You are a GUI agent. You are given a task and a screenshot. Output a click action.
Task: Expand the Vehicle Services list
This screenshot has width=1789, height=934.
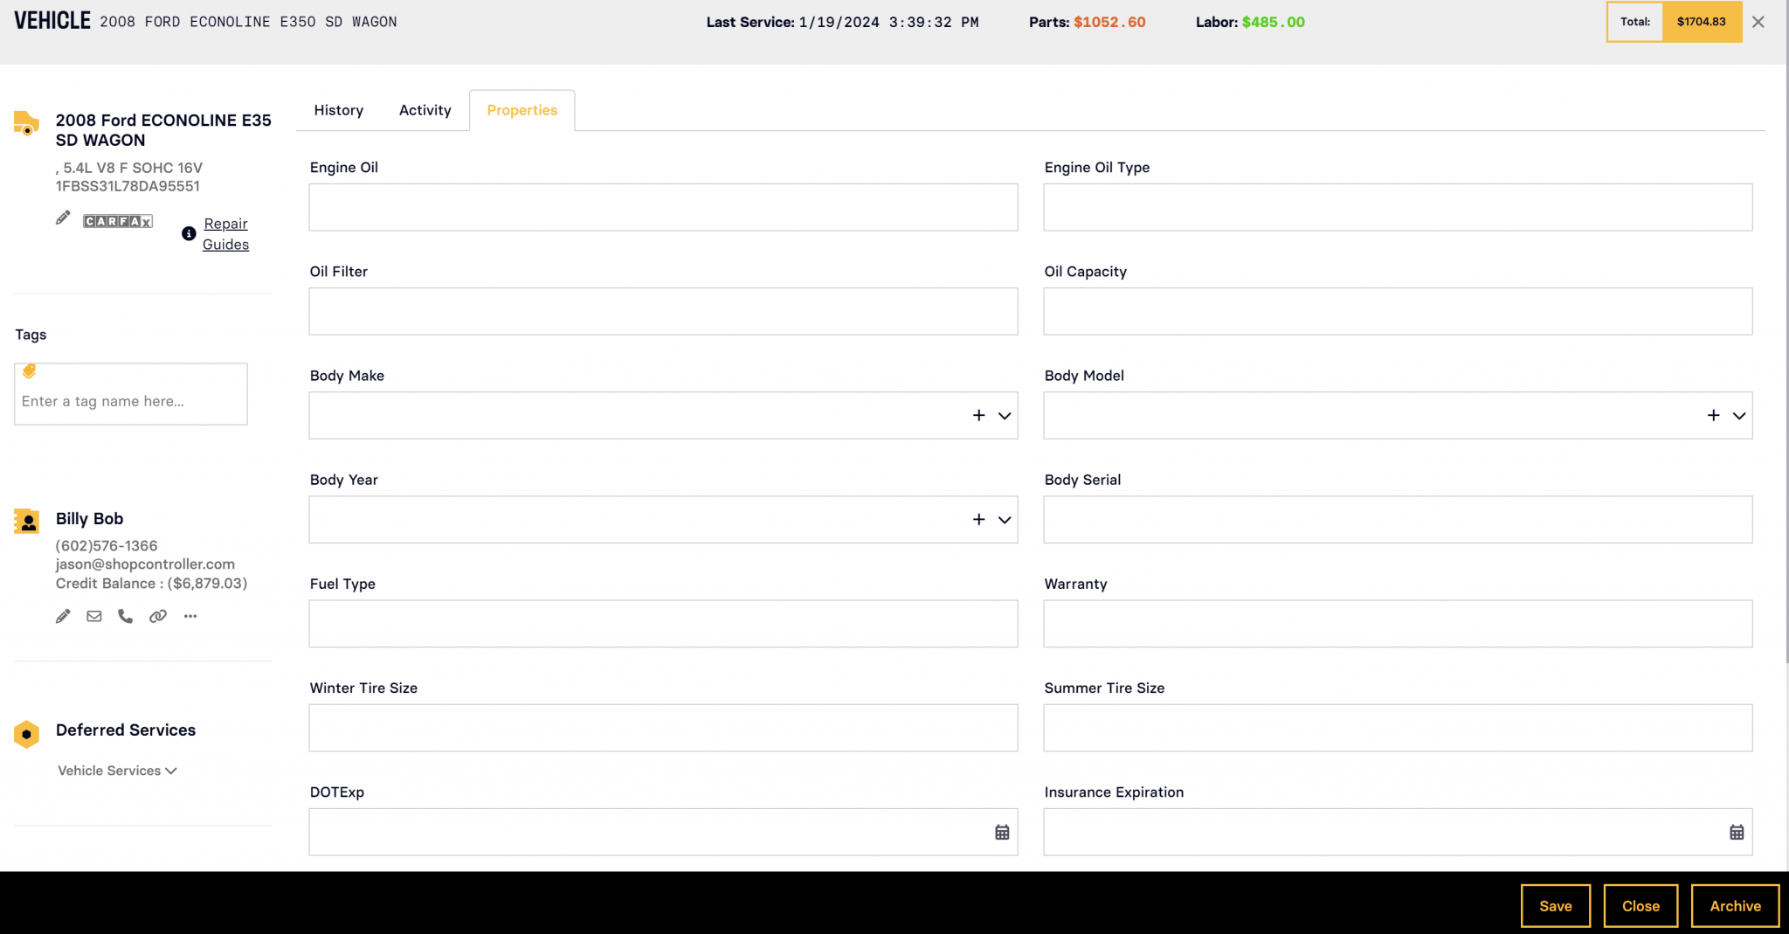pos(171,770)
